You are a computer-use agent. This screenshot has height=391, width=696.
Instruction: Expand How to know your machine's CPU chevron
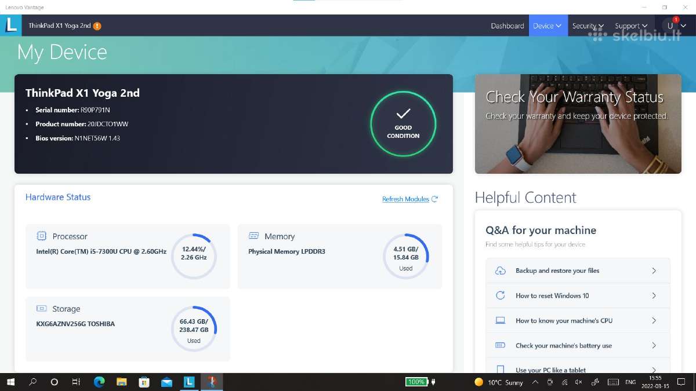[x=654, y=320]
